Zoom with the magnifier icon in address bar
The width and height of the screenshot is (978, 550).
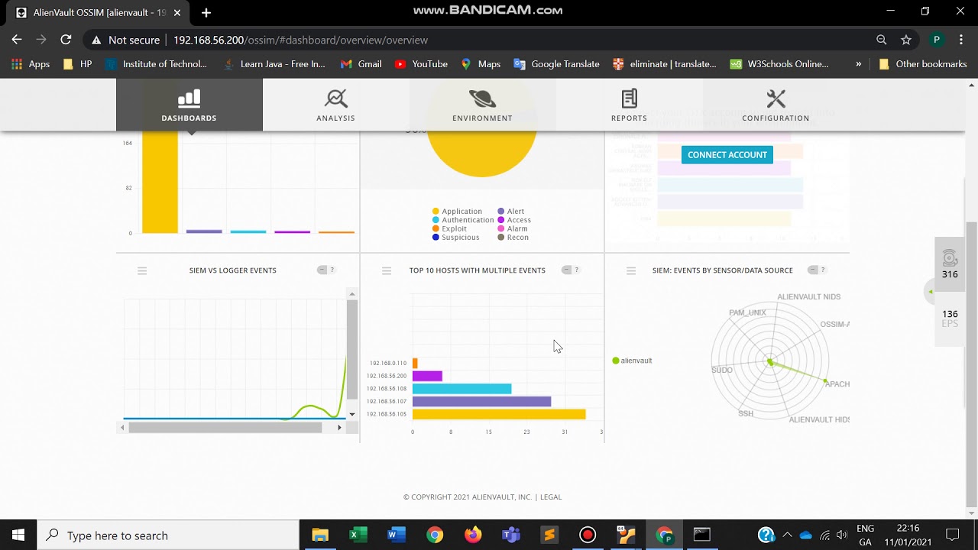(881, 40)
